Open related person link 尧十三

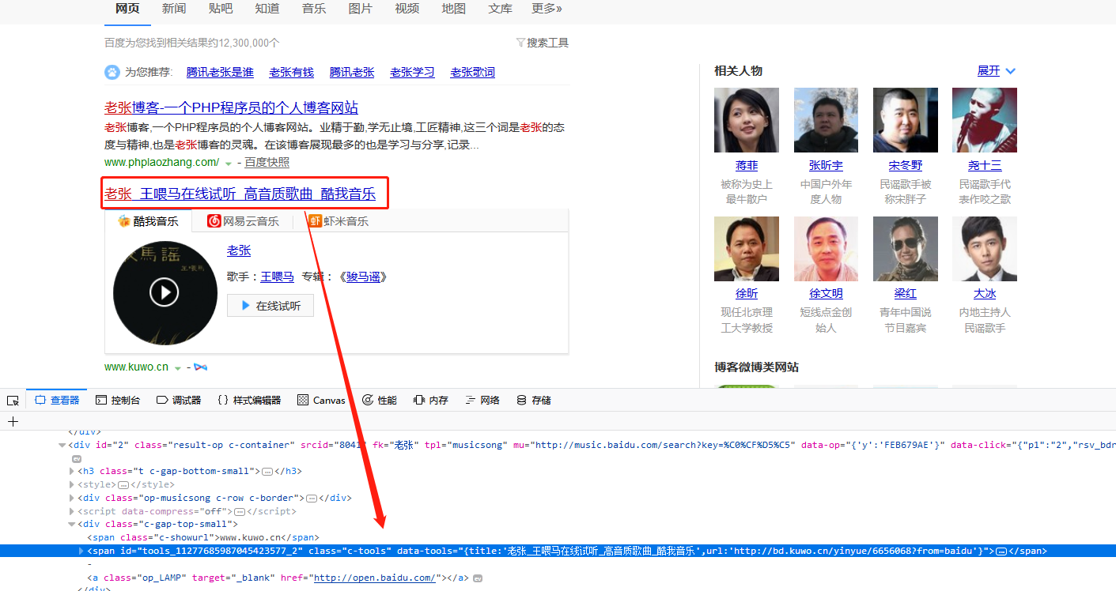(x=985, y=165)
